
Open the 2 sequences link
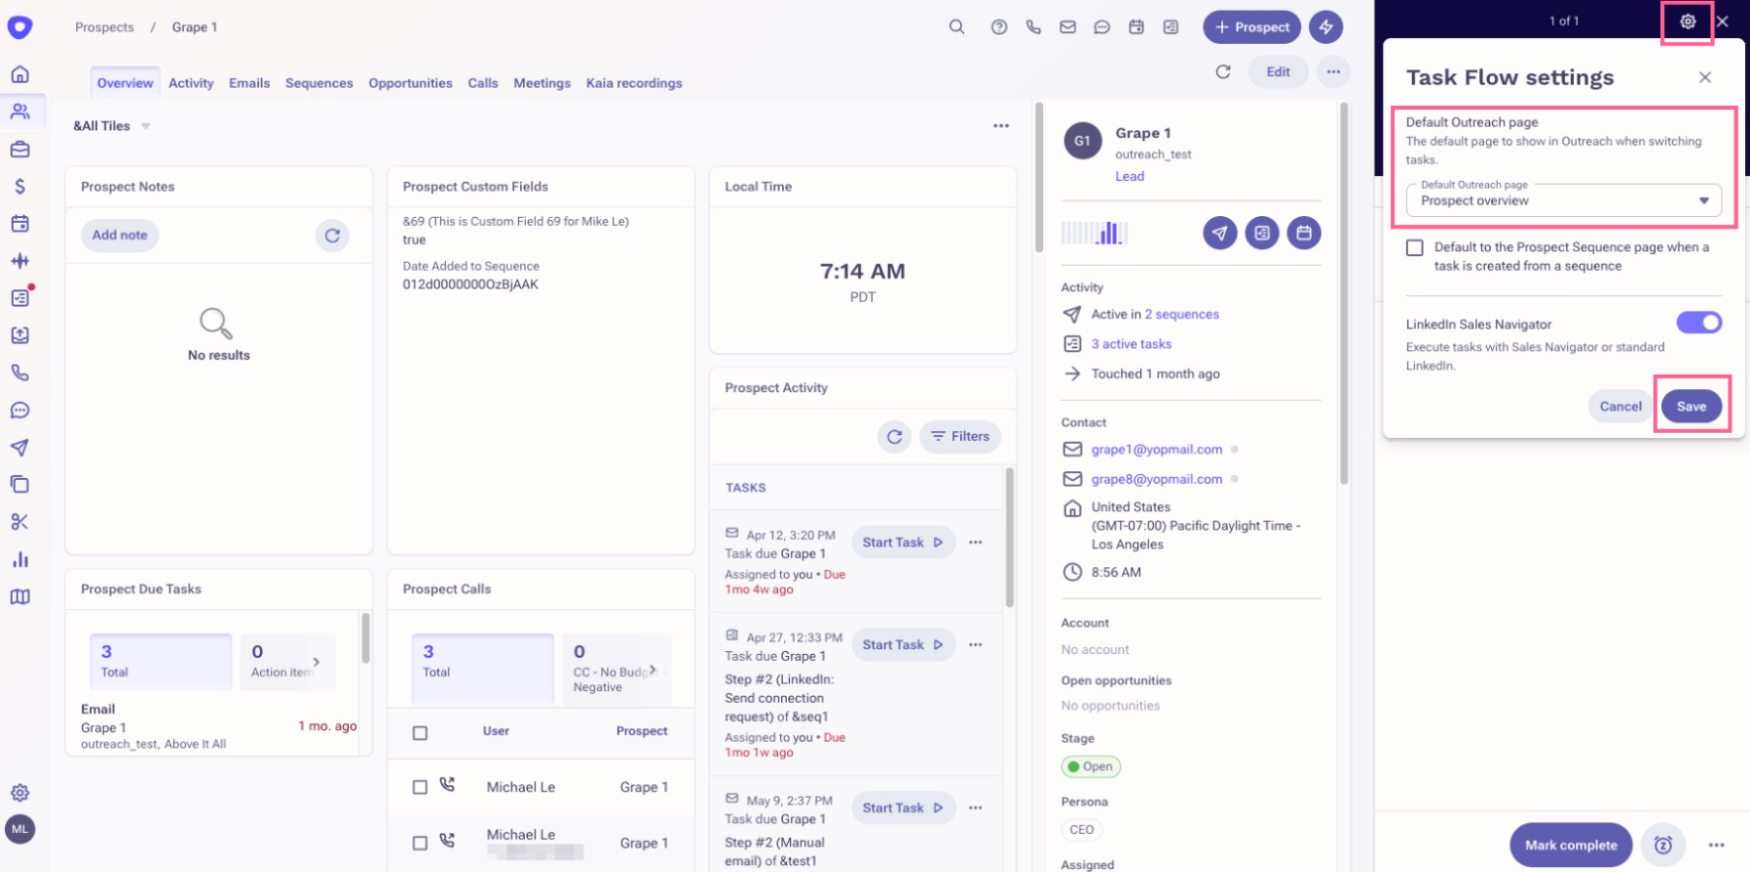1181,314
